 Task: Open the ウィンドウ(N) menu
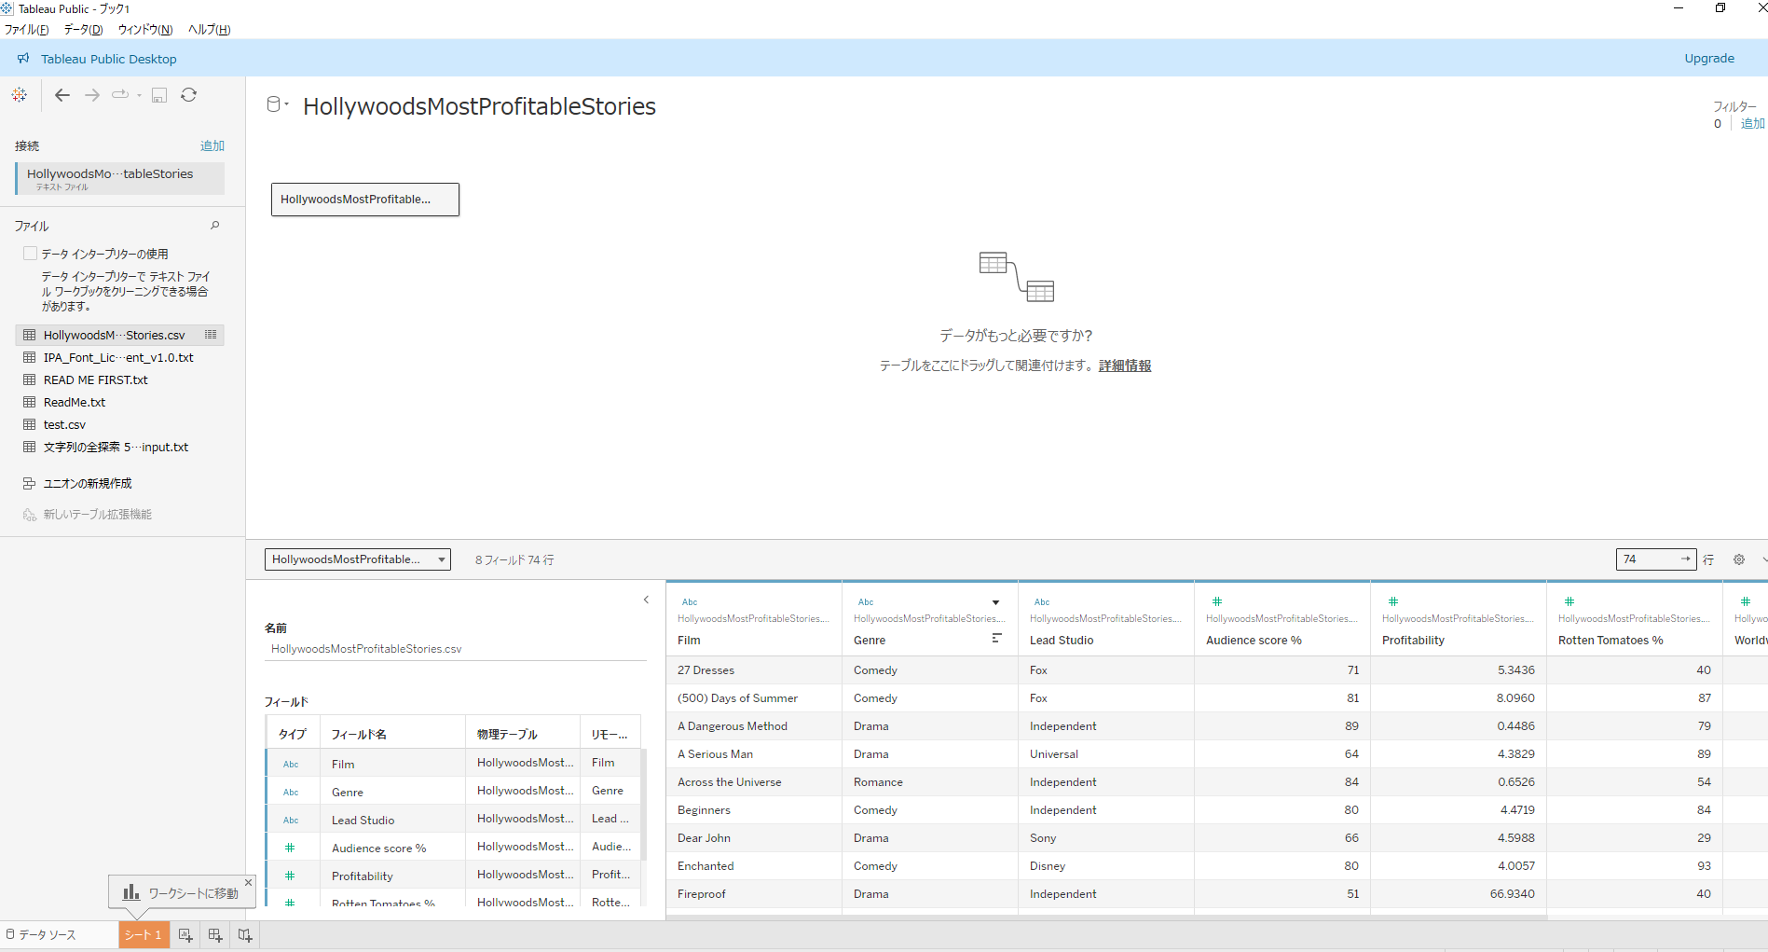click(x=145, y=30)
